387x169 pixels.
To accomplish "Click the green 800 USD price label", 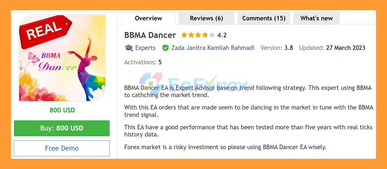I will click(62, 110).
